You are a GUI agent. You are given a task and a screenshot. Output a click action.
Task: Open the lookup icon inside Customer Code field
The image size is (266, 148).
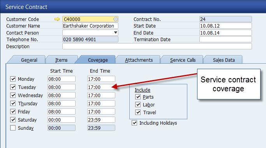pos(116,19)
